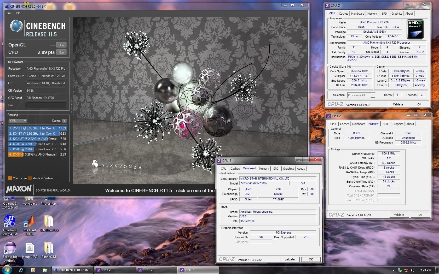439x274 pixels.
Task: Click CPU-Z icon in Mainboard window title
Action: [x=219, y=161]
